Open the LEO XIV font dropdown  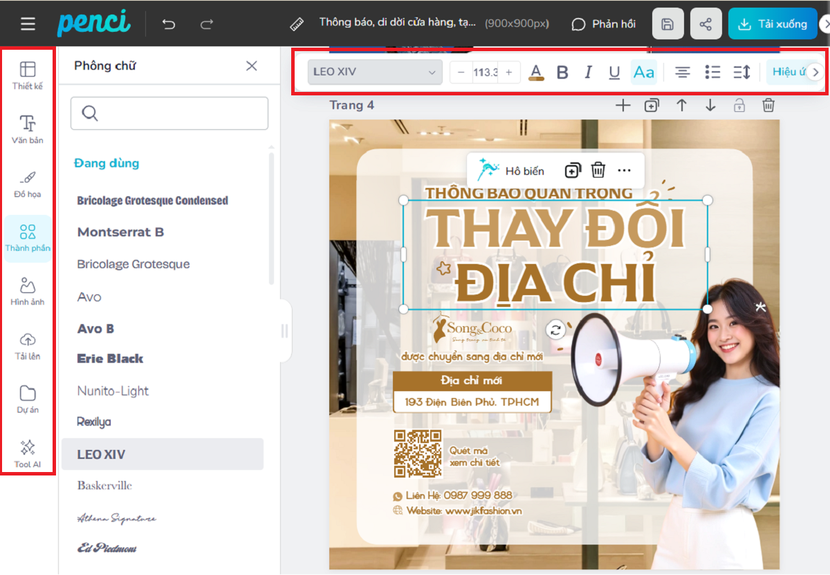(374, 73)
